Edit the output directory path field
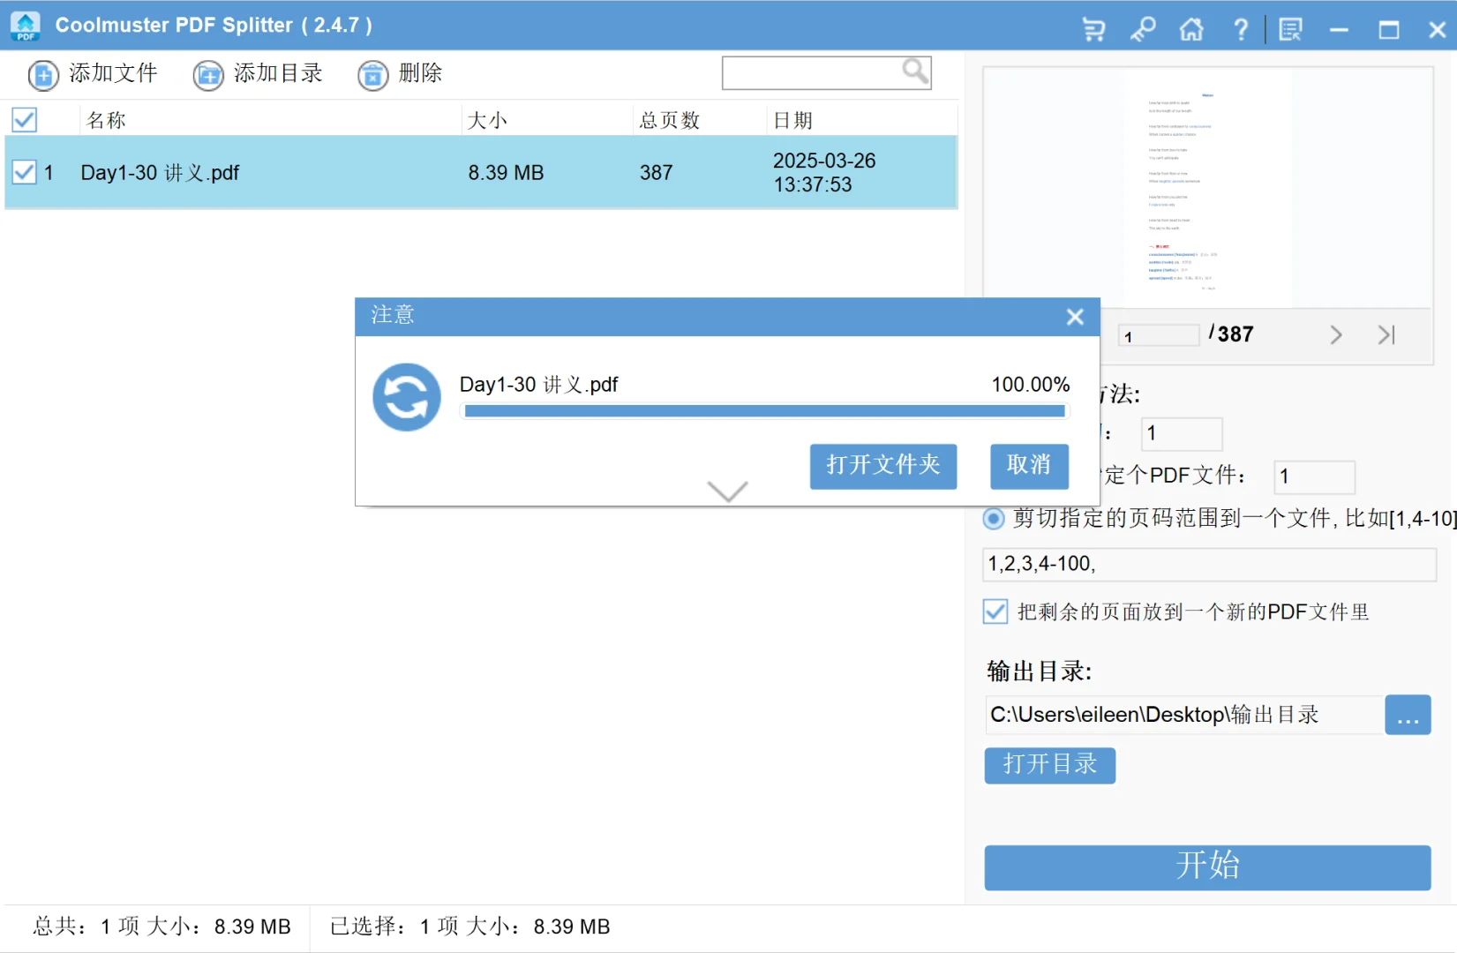 click(1184, 715)
